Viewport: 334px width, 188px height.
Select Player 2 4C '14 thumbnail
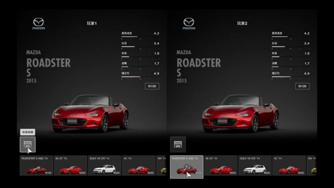coord(289,166)
